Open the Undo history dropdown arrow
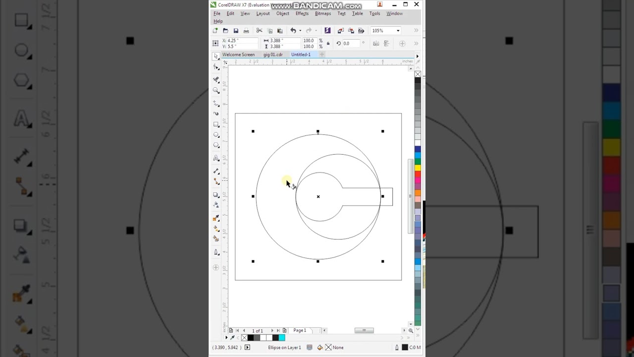This screenshot has width=634, height=357. (300, 31)
